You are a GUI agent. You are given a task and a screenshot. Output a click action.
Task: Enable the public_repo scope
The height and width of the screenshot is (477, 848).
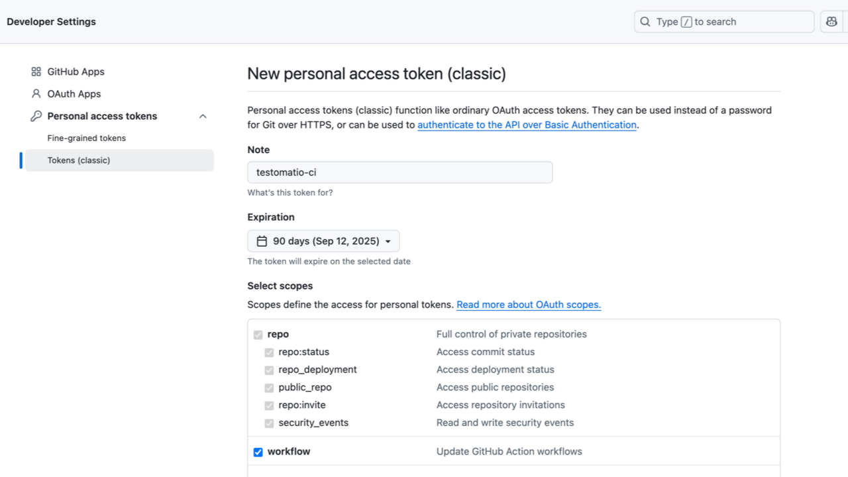click(x=269, y=388)
